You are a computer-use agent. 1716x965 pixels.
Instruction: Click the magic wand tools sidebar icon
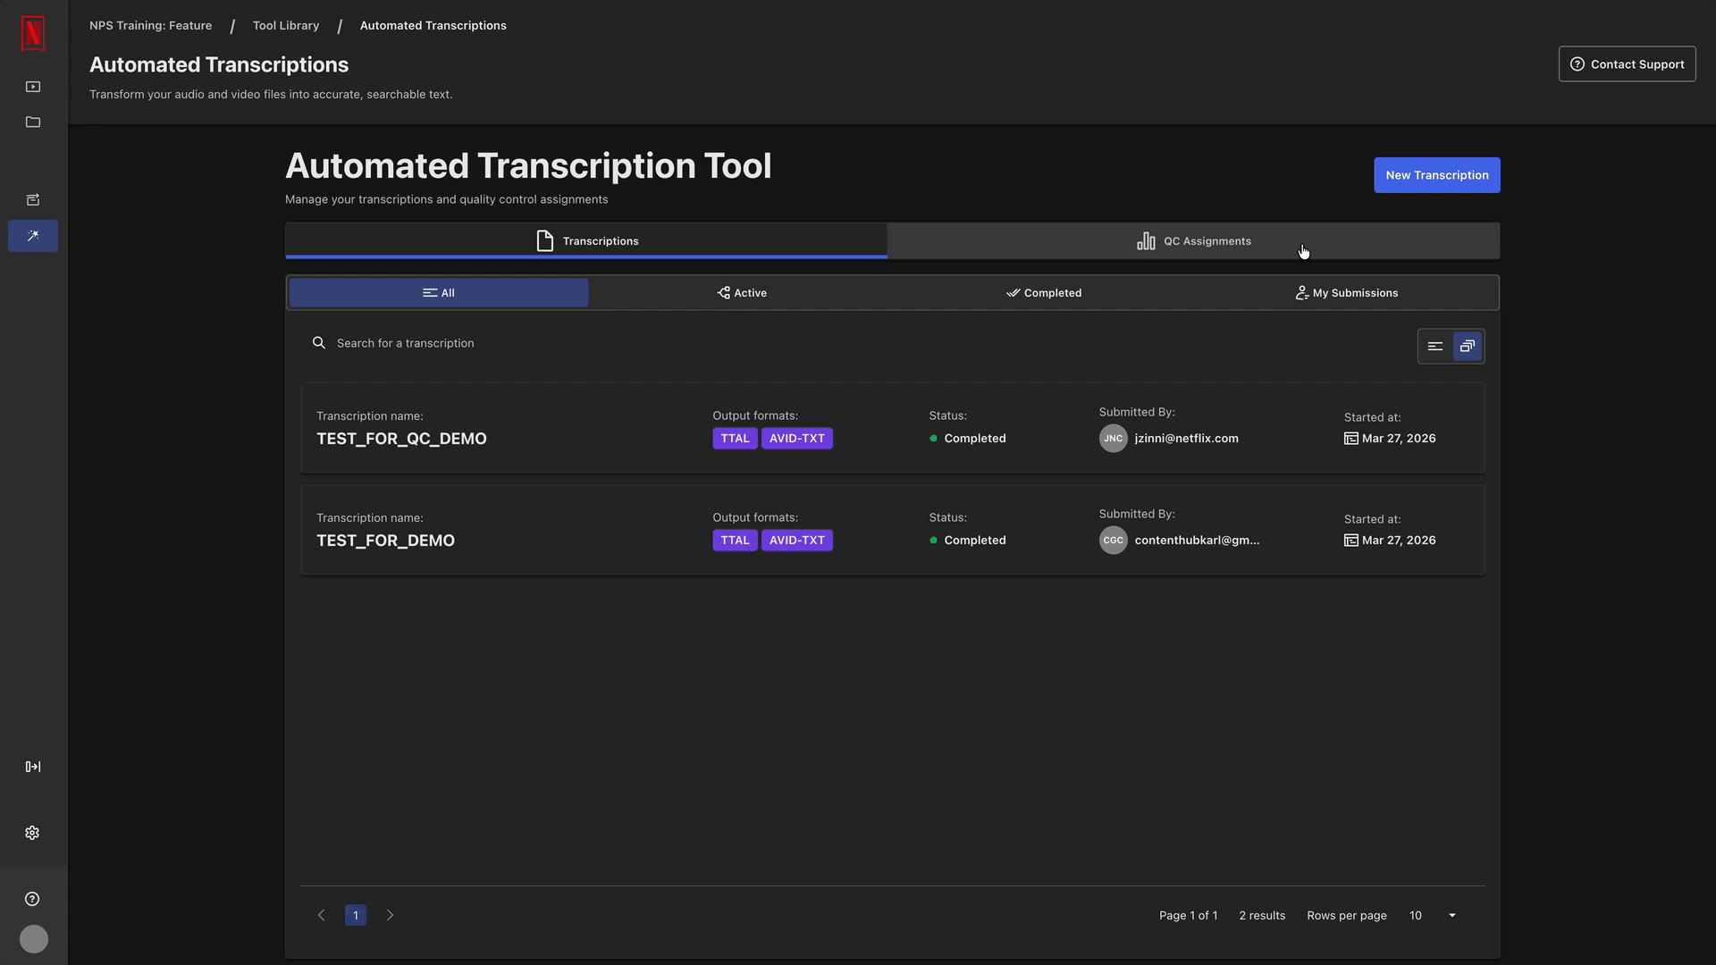pyautogui.click(x=33, y=236)
